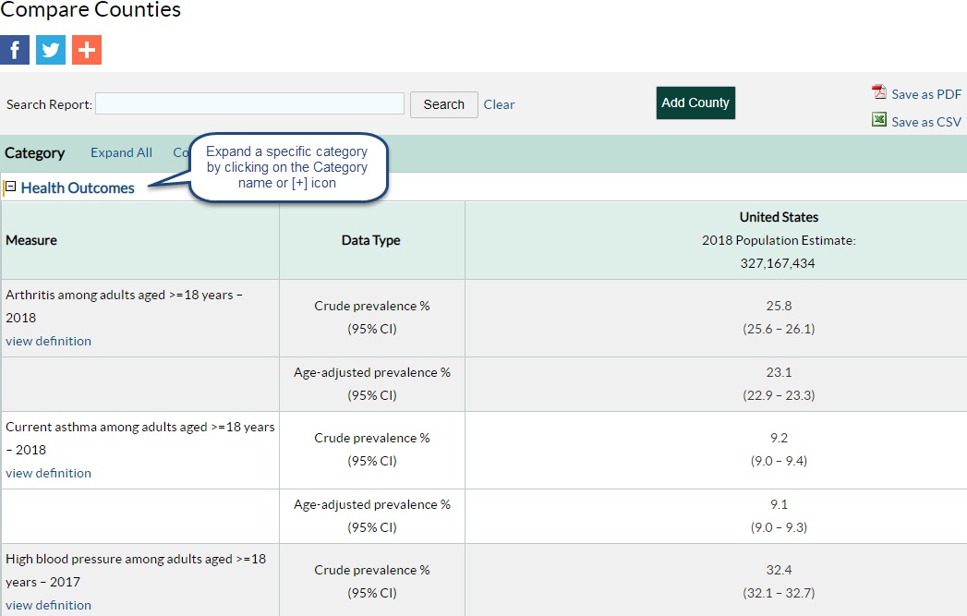
Task: Click the PDF file icon
Action: (879, 92)
